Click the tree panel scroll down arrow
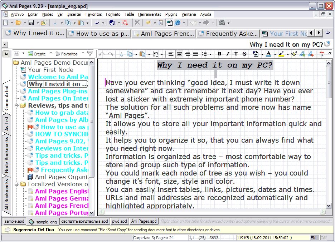 tap(91, 213)
